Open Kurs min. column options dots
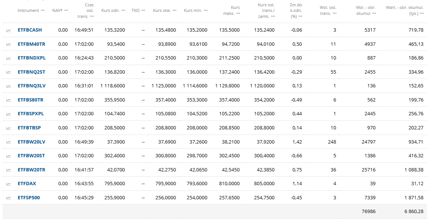Image resolution: width=433 pixels, height=219 pixels. pyautogui.click(x=206, y=10)
